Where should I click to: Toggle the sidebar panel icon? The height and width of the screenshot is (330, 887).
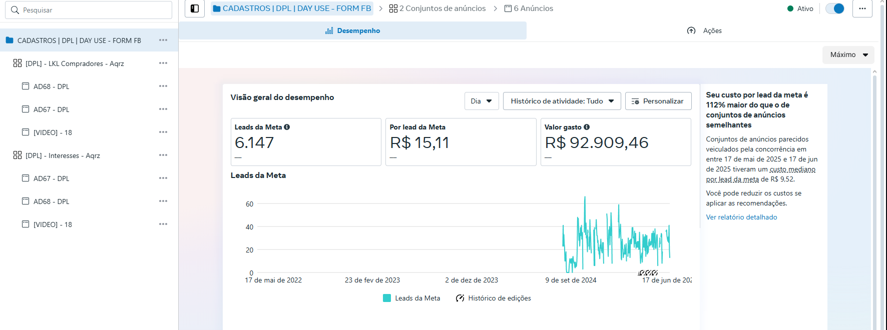coord(195,8)
